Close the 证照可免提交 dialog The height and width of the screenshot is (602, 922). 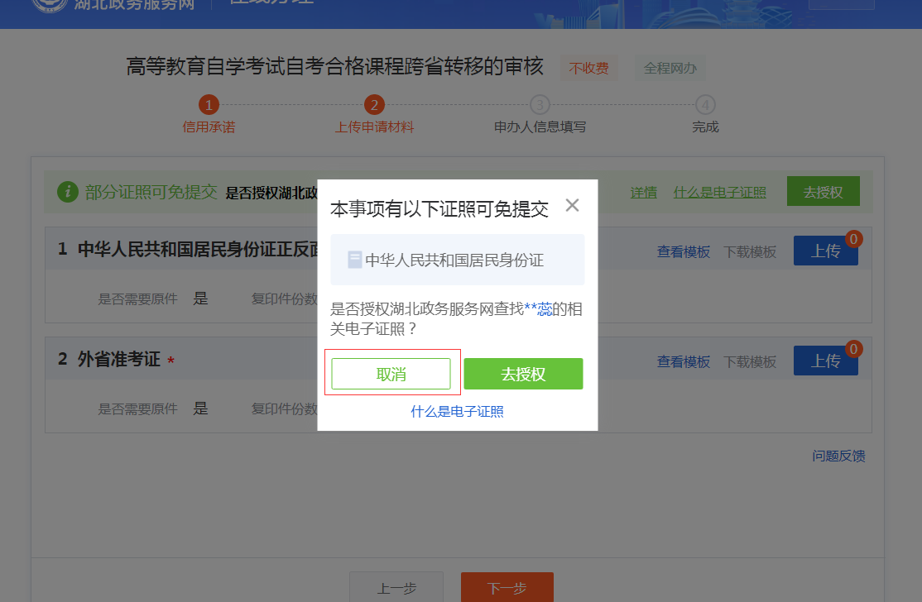click(x=572, y=204)
